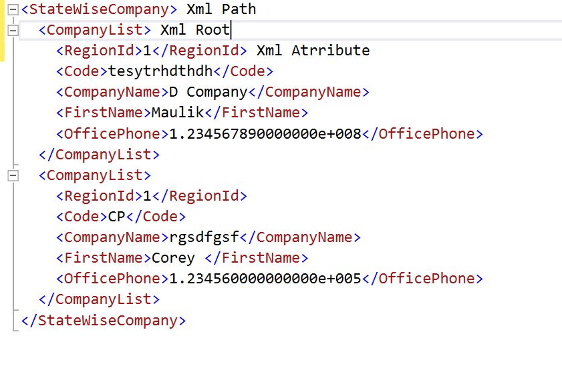Click the Code value 'tesytrhdthdh'
Viewport: 562px width, 374px height.
pos(160,71)
